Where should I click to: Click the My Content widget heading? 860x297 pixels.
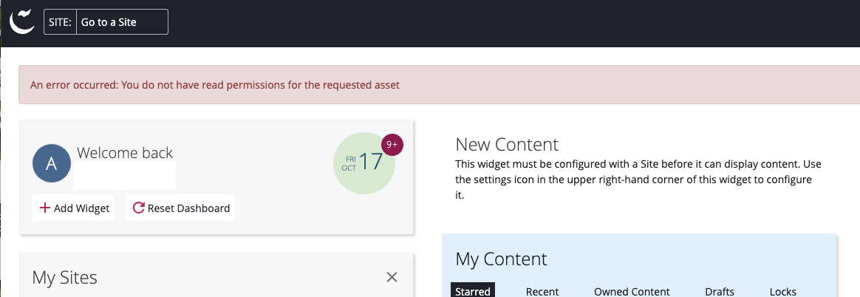(501, 259)
